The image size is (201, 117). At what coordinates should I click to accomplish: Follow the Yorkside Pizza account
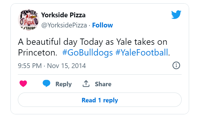[x=102, y=25]
